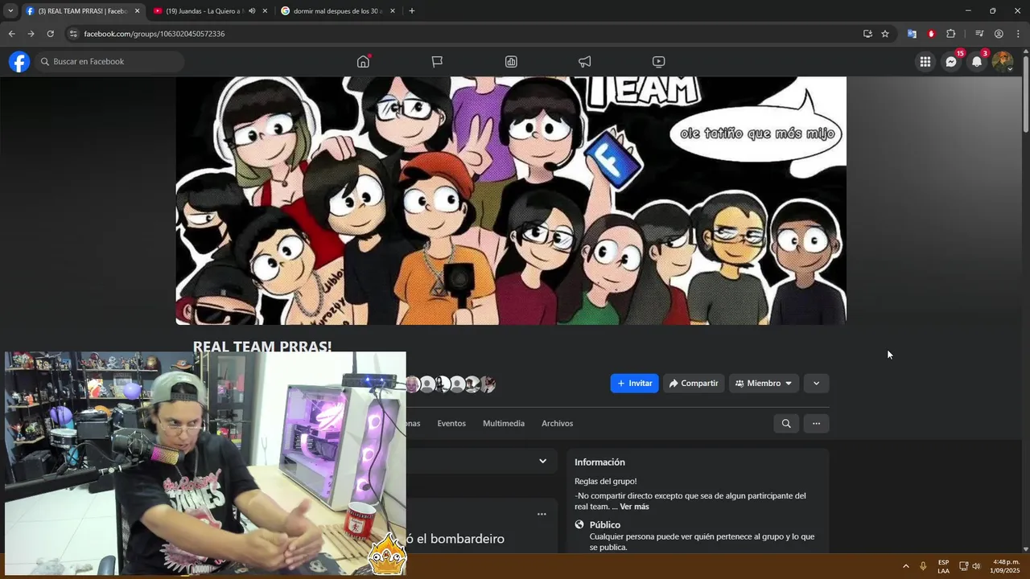Open the account profile picture menu
Image resolution: width=1030 pixels, height=579 pixels.
tap(1003, 62)
